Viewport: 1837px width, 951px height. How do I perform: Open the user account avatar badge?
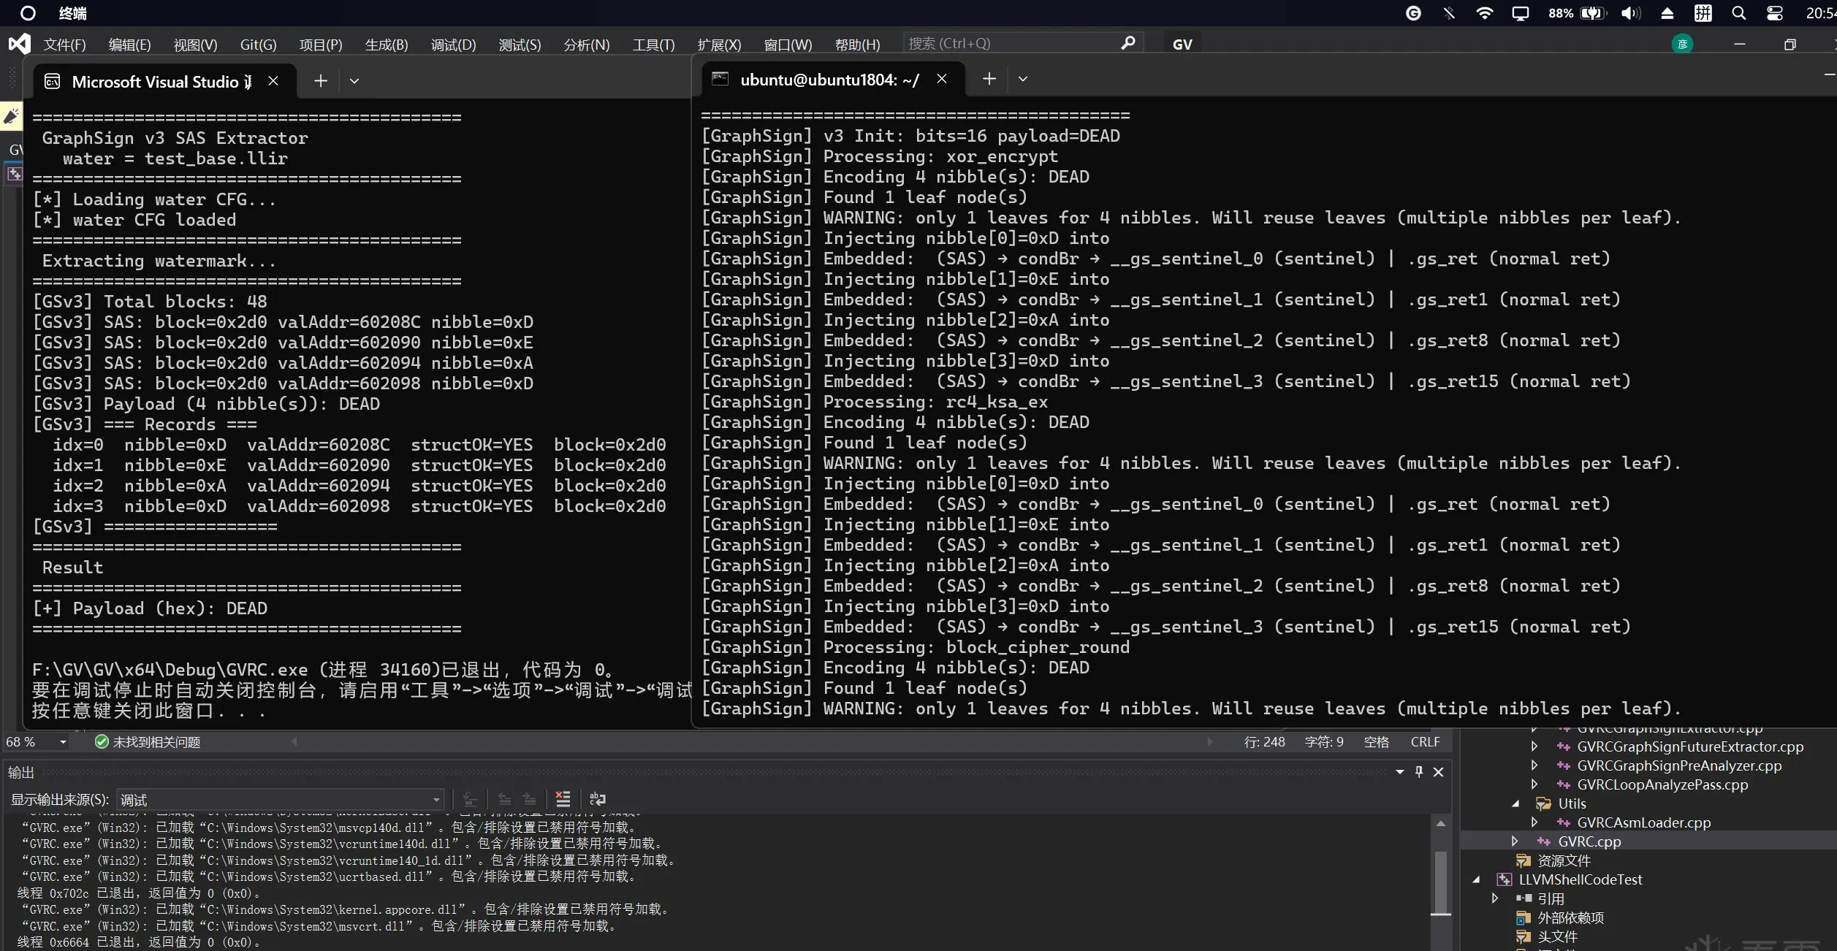tap(1682, 44)
